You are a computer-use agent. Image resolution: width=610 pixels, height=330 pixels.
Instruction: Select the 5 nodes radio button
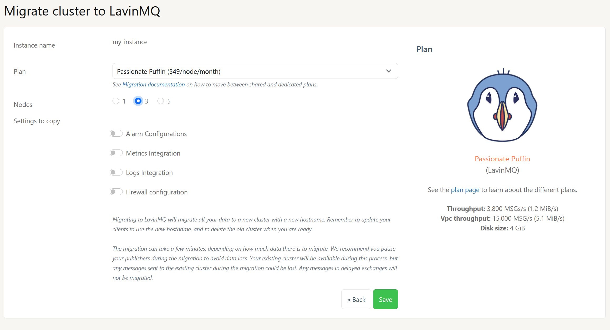click(x=161, y=101)
